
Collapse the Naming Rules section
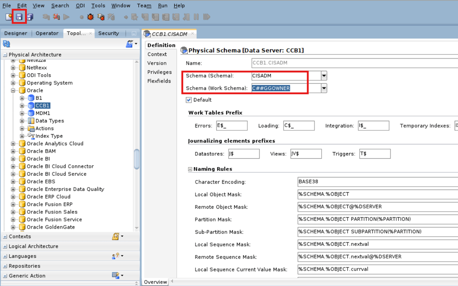tap(190, 169)
